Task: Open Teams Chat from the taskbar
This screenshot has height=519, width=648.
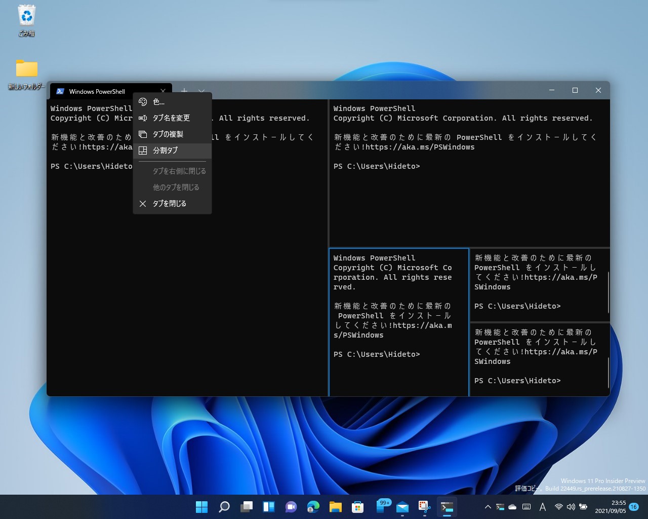Action: pos(291,507)
